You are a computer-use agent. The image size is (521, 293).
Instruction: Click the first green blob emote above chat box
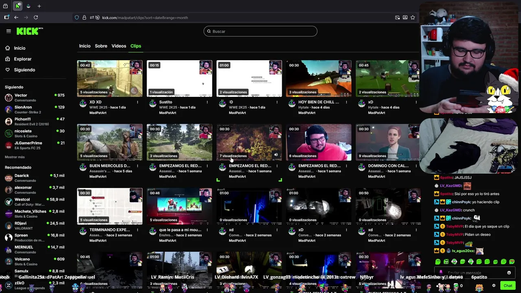point(438,262)
